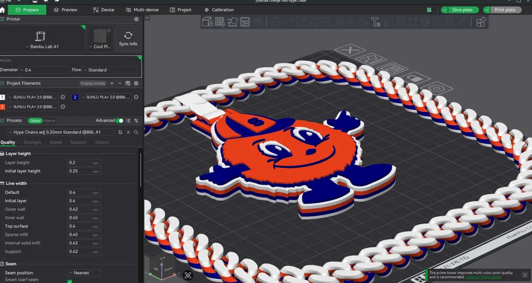Open the Slice plate dropdown arrow

coord(444,10)
